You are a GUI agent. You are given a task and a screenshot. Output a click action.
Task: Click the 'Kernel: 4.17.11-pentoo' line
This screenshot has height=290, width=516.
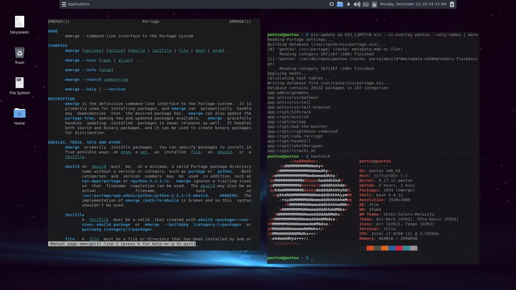click(x=386, y=181)
